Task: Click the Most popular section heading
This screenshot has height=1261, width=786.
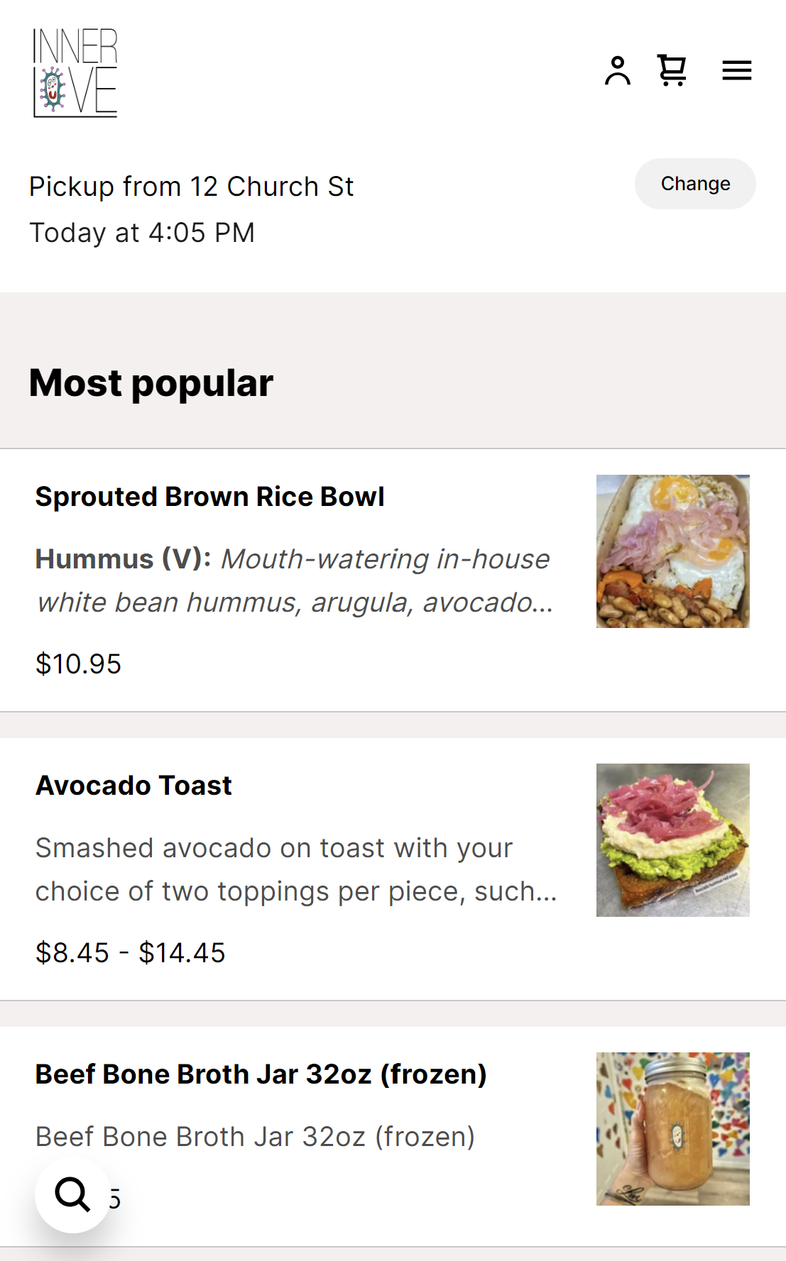Action: point(151,383)
